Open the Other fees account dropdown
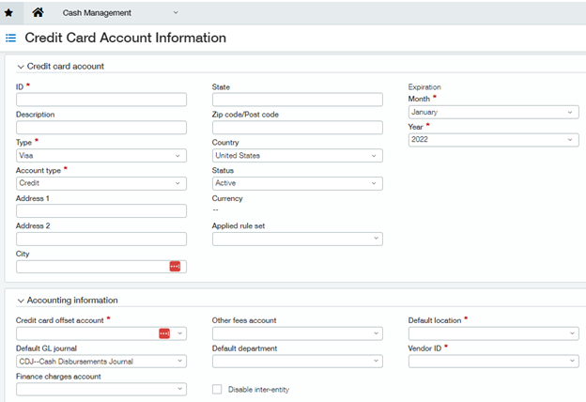Viewport: 586px width, 402px height. 298,333
